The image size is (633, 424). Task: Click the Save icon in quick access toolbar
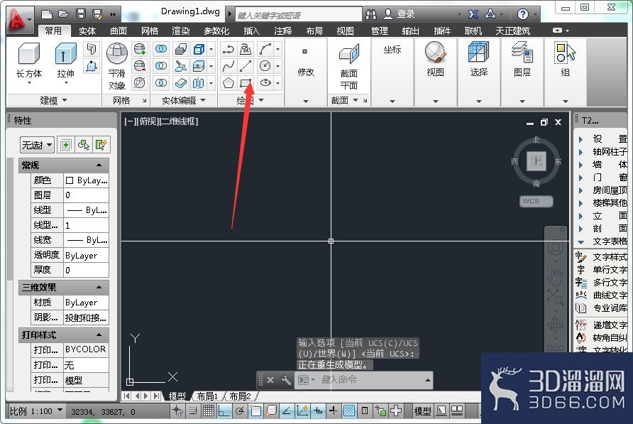81,14
